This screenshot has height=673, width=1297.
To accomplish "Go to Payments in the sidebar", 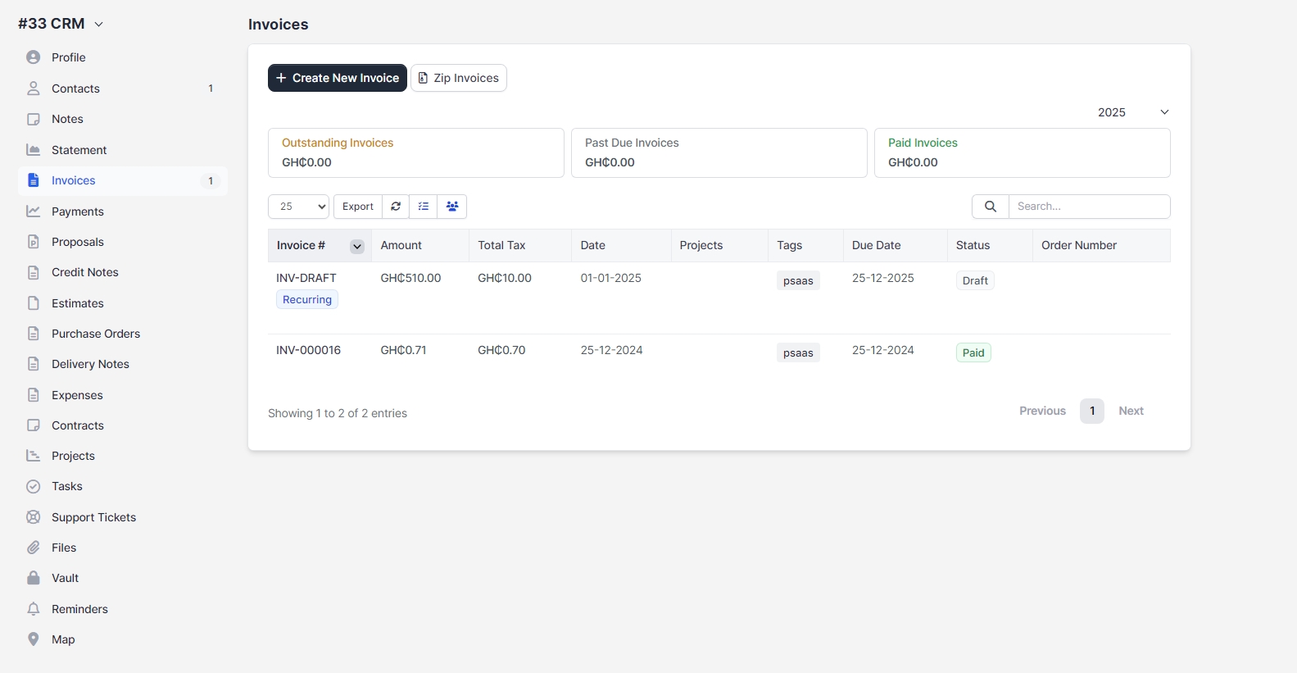I will pyautogui.click(x=77, y=211).
